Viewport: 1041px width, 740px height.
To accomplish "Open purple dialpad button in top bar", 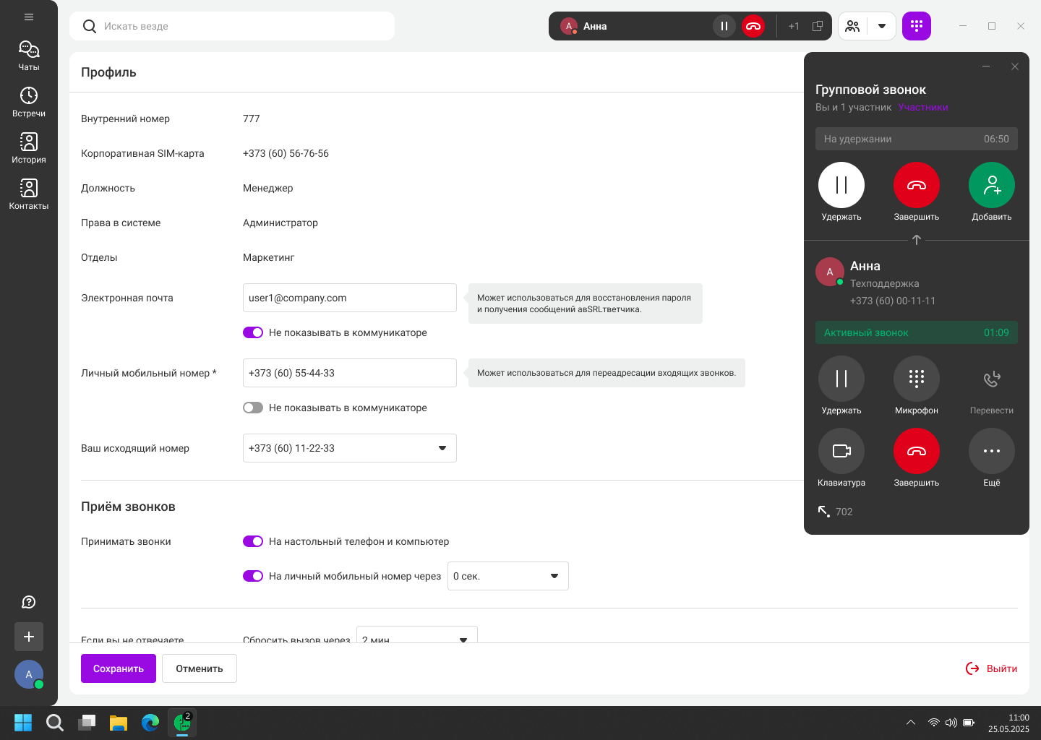I will (916, 26).
